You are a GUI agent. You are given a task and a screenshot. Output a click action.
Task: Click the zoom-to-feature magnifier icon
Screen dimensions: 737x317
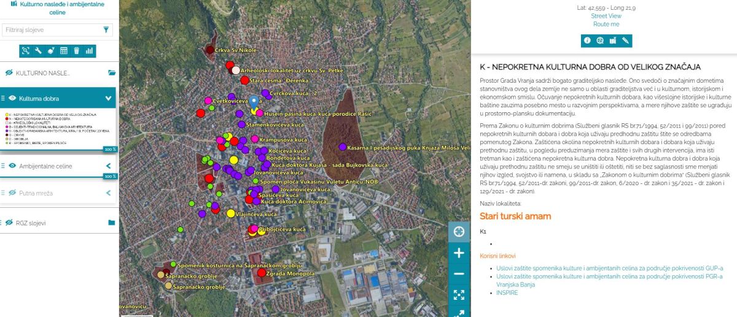pos(600,40)
